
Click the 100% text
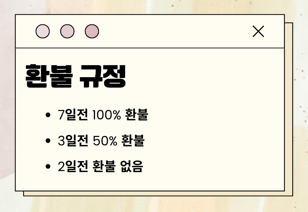[106, 115]
